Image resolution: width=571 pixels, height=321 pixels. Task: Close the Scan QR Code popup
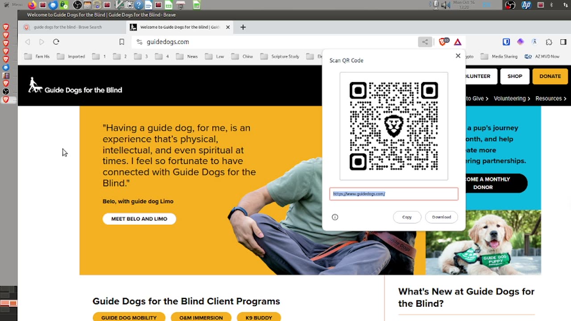[458, 56]
